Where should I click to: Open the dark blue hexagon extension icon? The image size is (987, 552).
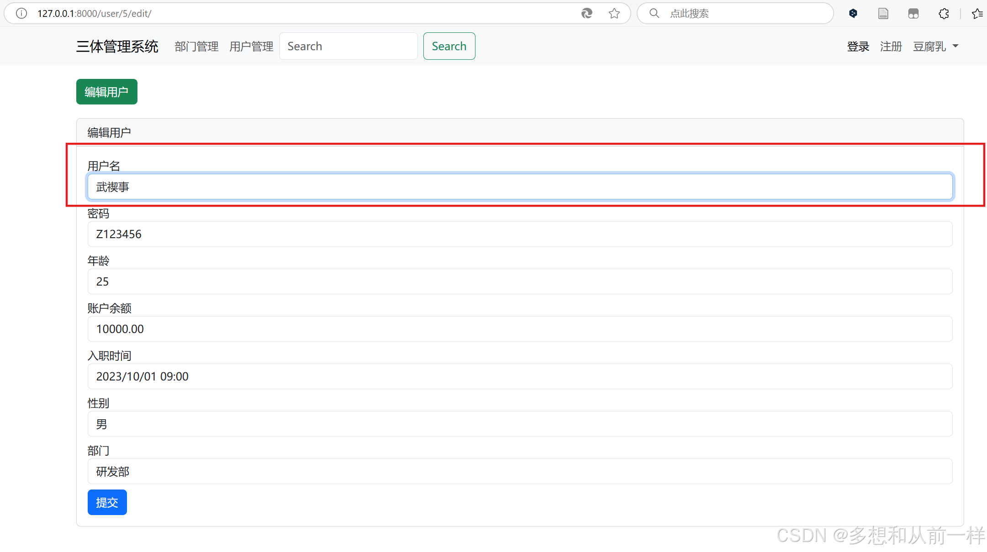pos(853,13)
